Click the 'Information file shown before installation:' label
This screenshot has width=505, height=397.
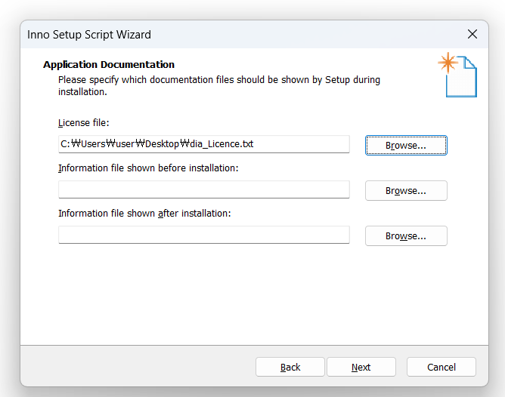148,168
